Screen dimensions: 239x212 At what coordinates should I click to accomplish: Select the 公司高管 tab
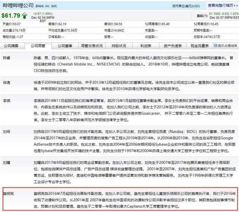click(38, 46)
